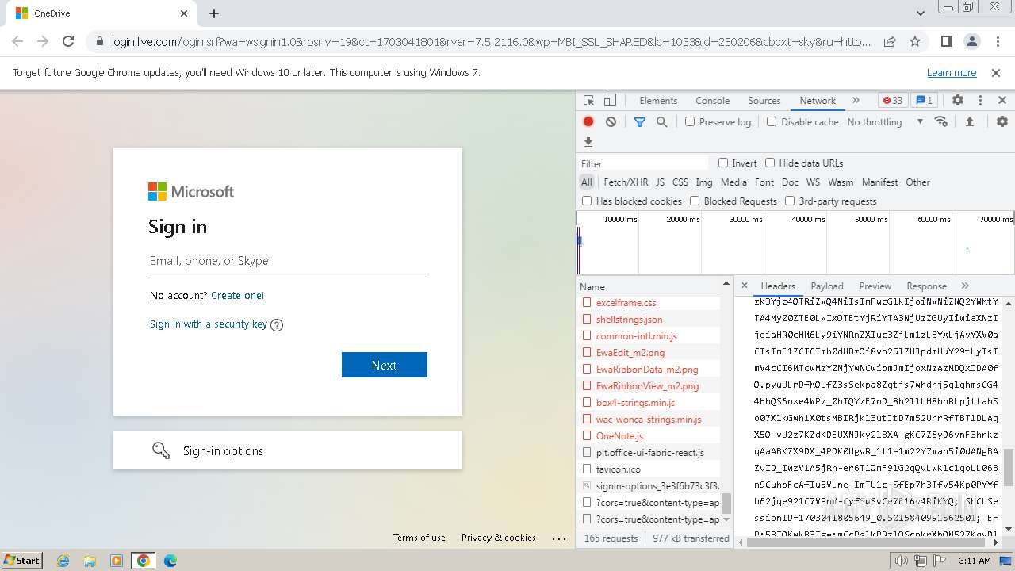Open Chrome three-dot main menu

[997, 41]
